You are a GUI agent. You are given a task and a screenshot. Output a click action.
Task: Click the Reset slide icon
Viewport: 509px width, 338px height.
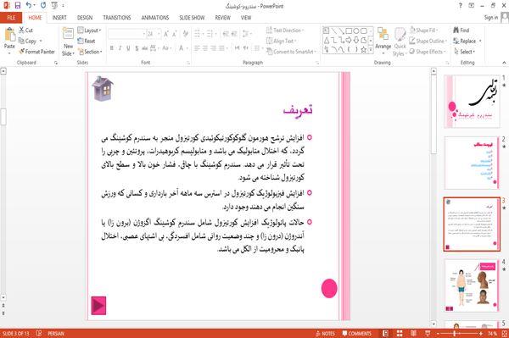point(81,41)
